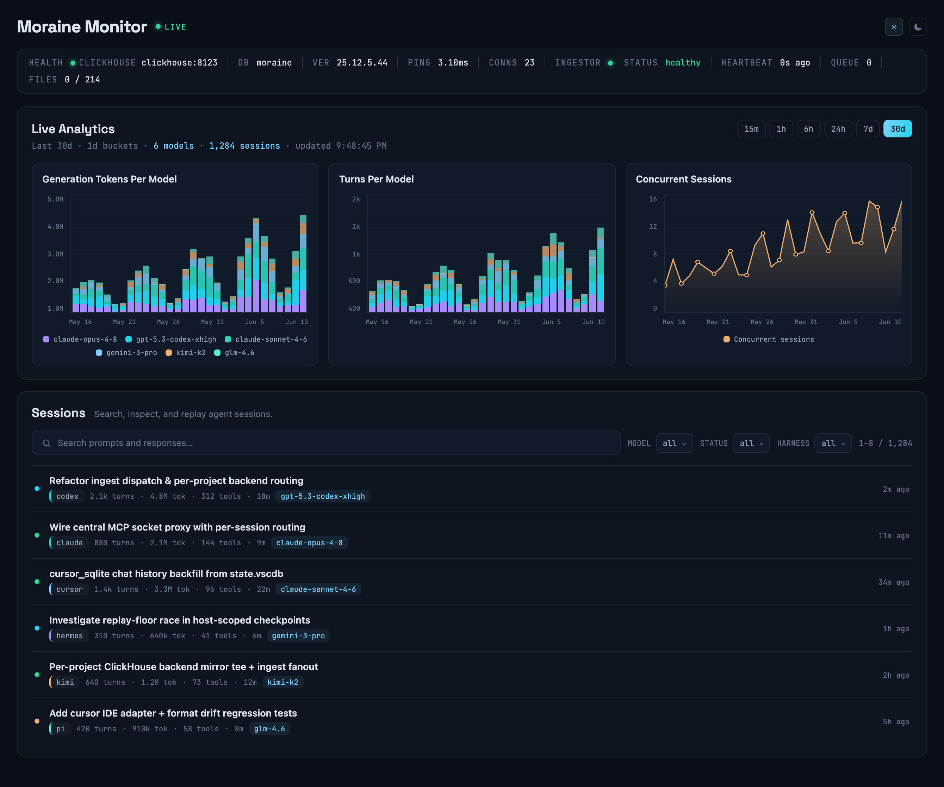
Task: Toggle gemini-3-pro legend series
Action: click(127, 353)
